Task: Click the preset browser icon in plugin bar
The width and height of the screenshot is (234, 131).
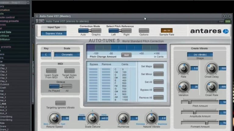Action: [42, 21]
